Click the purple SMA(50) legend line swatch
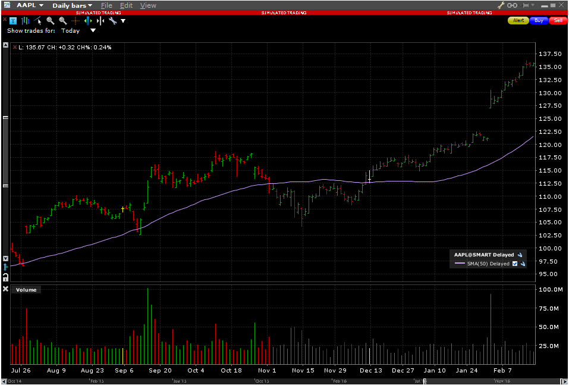Screen dimensions: 569x385 tap(460, 264)
